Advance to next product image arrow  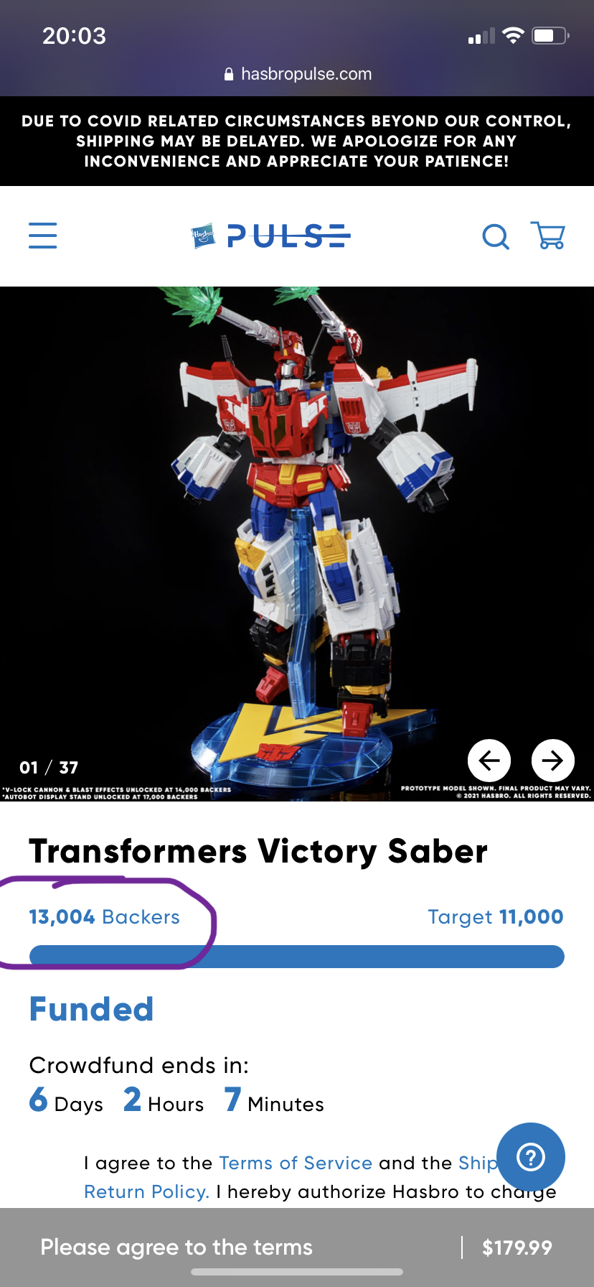click(x=552, y=760)
